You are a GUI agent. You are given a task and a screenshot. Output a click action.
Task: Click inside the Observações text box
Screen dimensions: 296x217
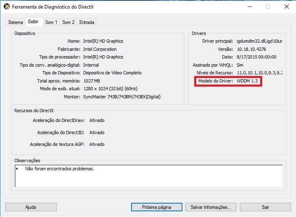(149, 176)
